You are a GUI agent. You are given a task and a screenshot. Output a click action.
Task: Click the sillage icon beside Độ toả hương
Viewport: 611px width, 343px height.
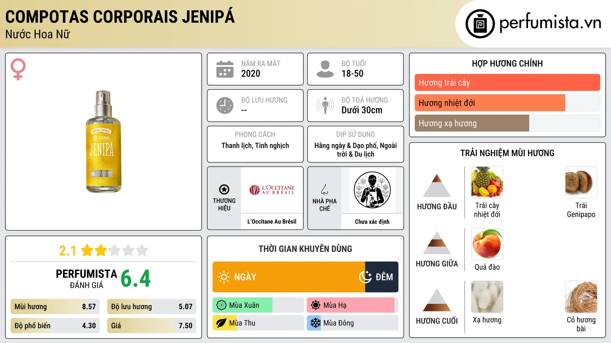pos(325,105)
